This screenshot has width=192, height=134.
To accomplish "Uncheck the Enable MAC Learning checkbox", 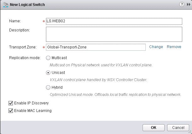I will (x=11, y=110).
